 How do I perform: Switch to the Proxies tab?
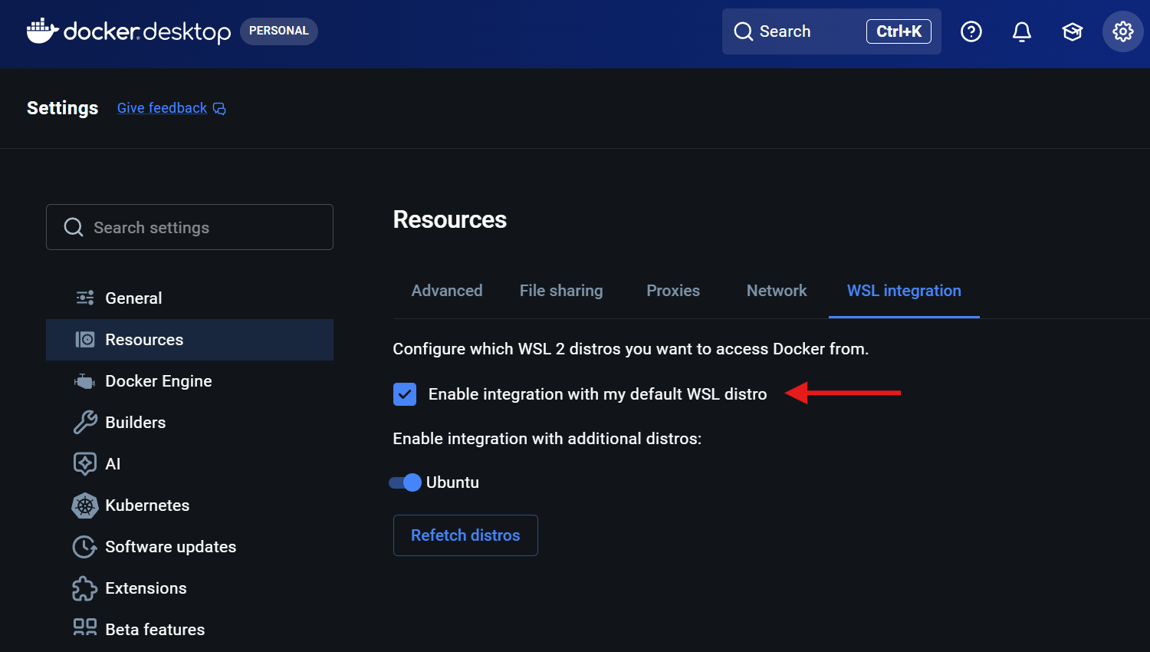tap(673, 291)
